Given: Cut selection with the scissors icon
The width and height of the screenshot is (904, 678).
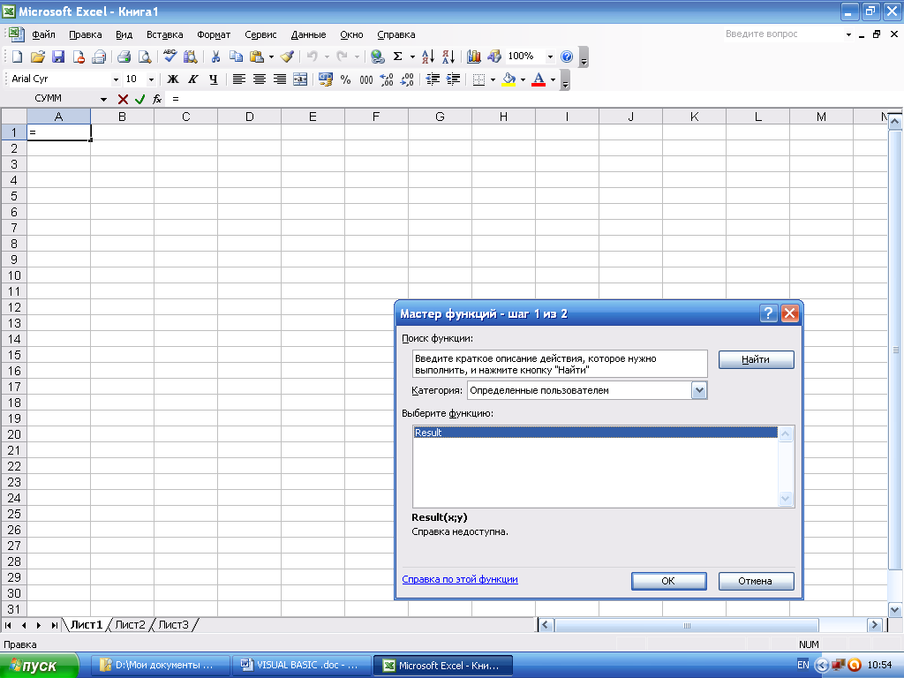Looking at the screenshot, I should point(215,56).
